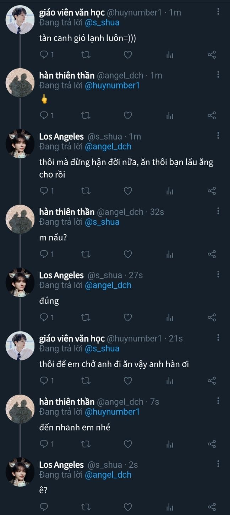Open more options menu on the "đúng" tweet
Viewport: 230px width, 515px height.
(218, 274)
